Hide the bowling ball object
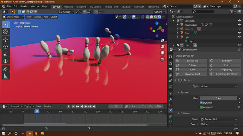Image resolution: width=243 pixels, height=136 pixels. [x=239, y=25]
